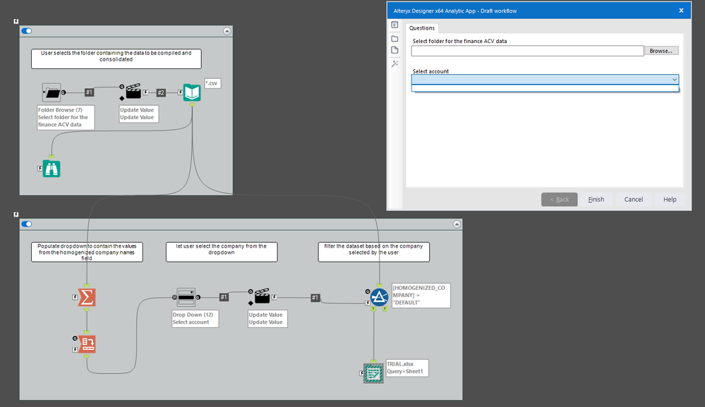The width and height of the screenshot is (705, 407).
Task: Toggle off the lower tool container
Action: click(27, 224)
